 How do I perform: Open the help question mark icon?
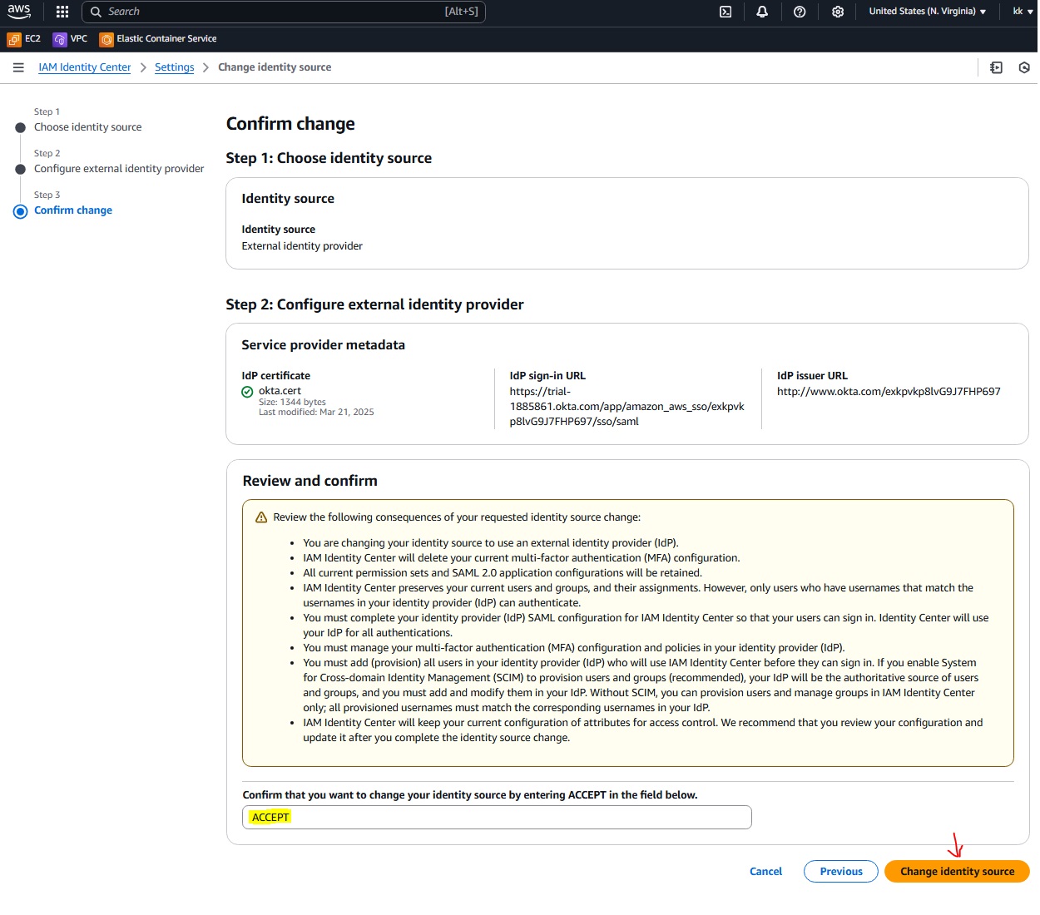point(800,12)
